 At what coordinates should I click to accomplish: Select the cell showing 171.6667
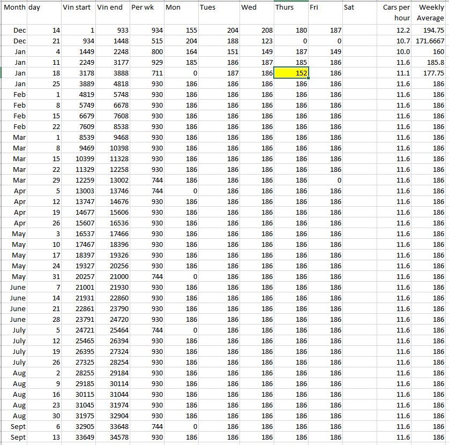coord(430,41)
